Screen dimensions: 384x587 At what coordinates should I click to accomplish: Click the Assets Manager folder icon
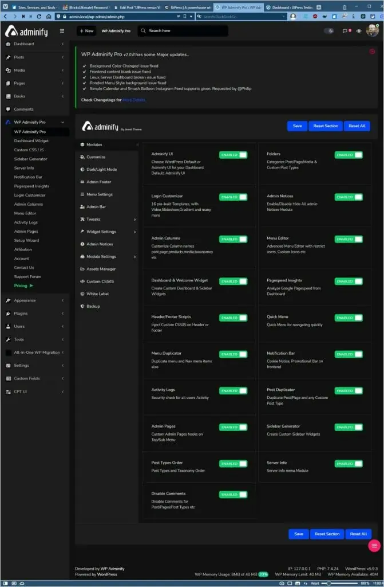82,269
